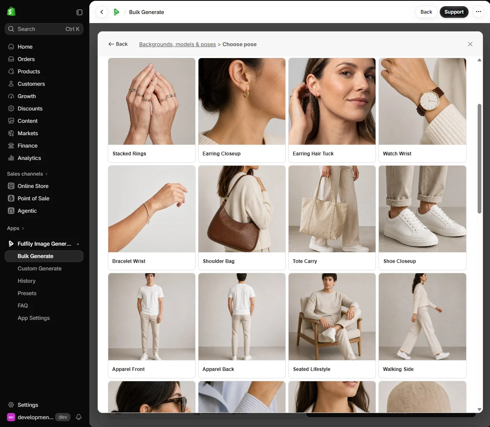Select the Shoulder Bag pose
490x427 pixels.
(x=242, y=218)
